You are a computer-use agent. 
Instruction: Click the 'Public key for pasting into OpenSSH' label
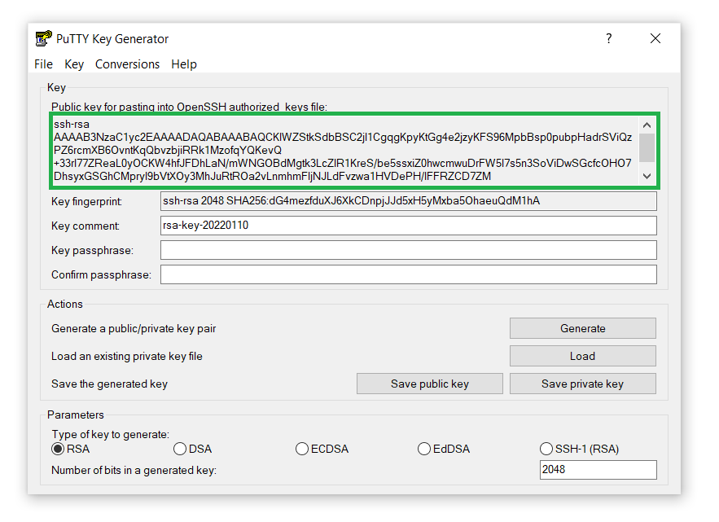(x=190, y=107)
